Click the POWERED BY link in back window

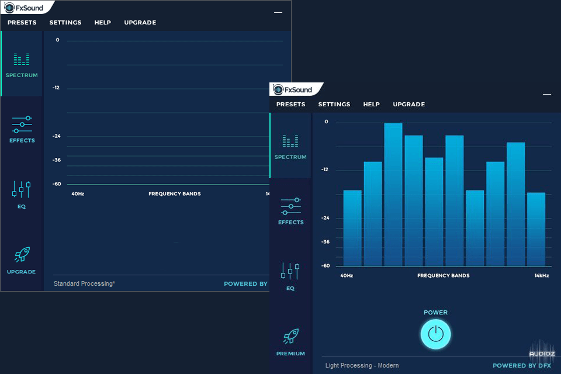point(245,283)
